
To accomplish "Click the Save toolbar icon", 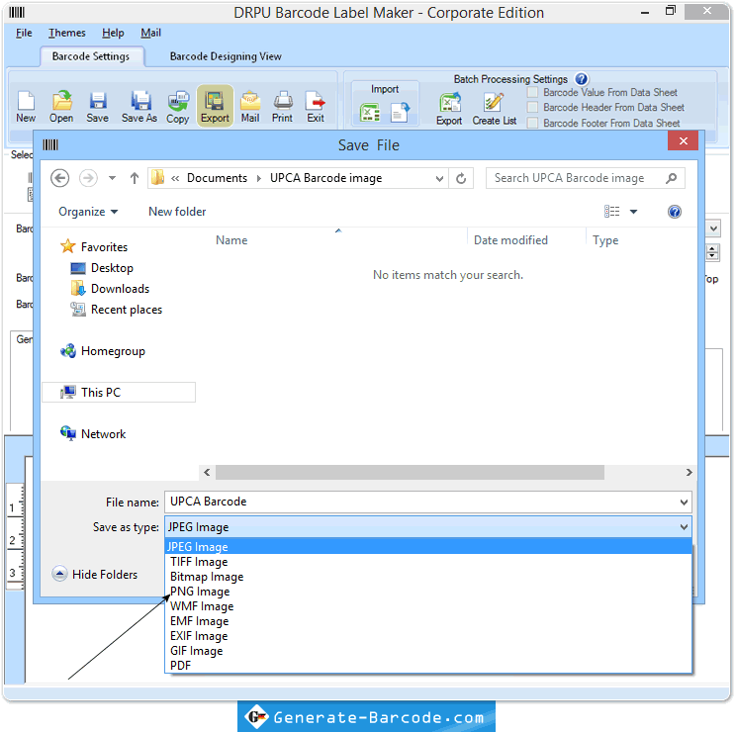I will pyautogui.click(x=98, y=107).
